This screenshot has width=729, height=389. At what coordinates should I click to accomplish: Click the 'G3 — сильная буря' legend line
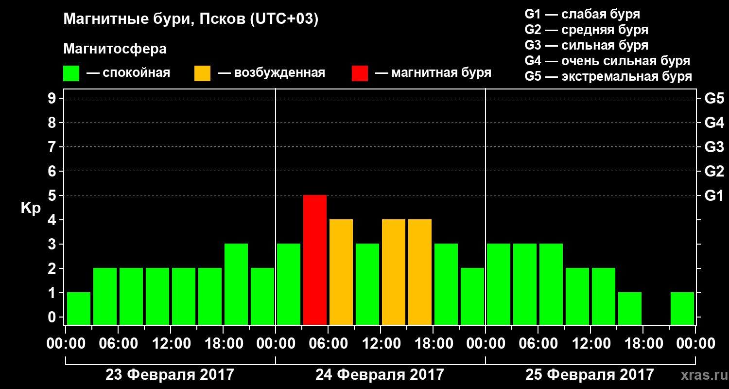point(586,45)
